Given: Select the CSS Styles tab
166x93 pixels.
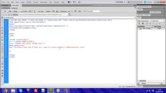Looking at the screenshot, I should click(140, 12).
